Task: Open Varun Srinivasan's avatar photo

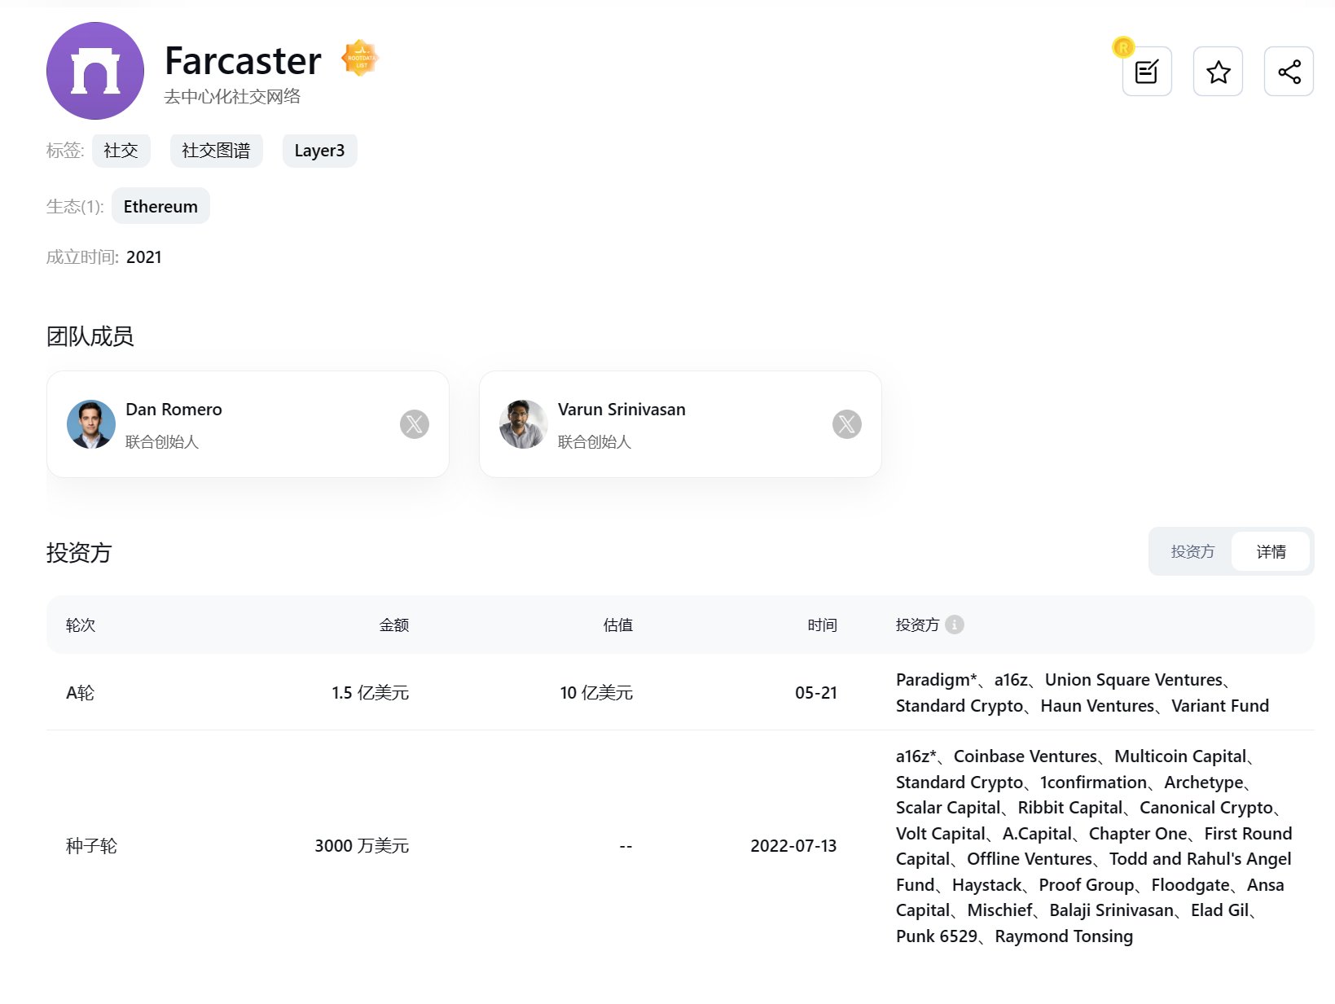Action: [x=523, y=424]
